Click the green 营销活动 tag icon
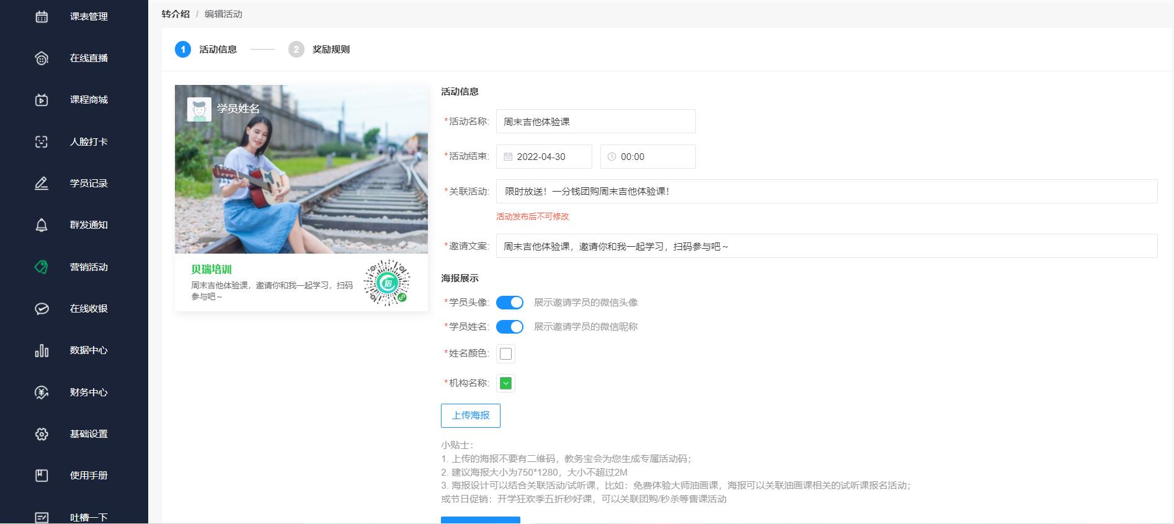 (42, 267)
